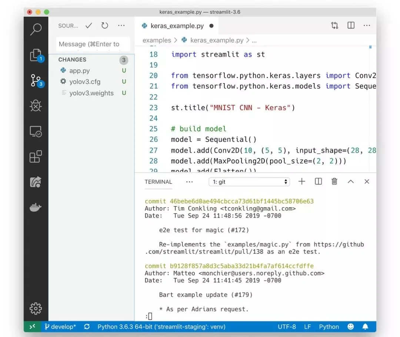This screenshot has width=400, height=337.
Task: Open app.py in the changes list
Action: click(x=91, y=71)
